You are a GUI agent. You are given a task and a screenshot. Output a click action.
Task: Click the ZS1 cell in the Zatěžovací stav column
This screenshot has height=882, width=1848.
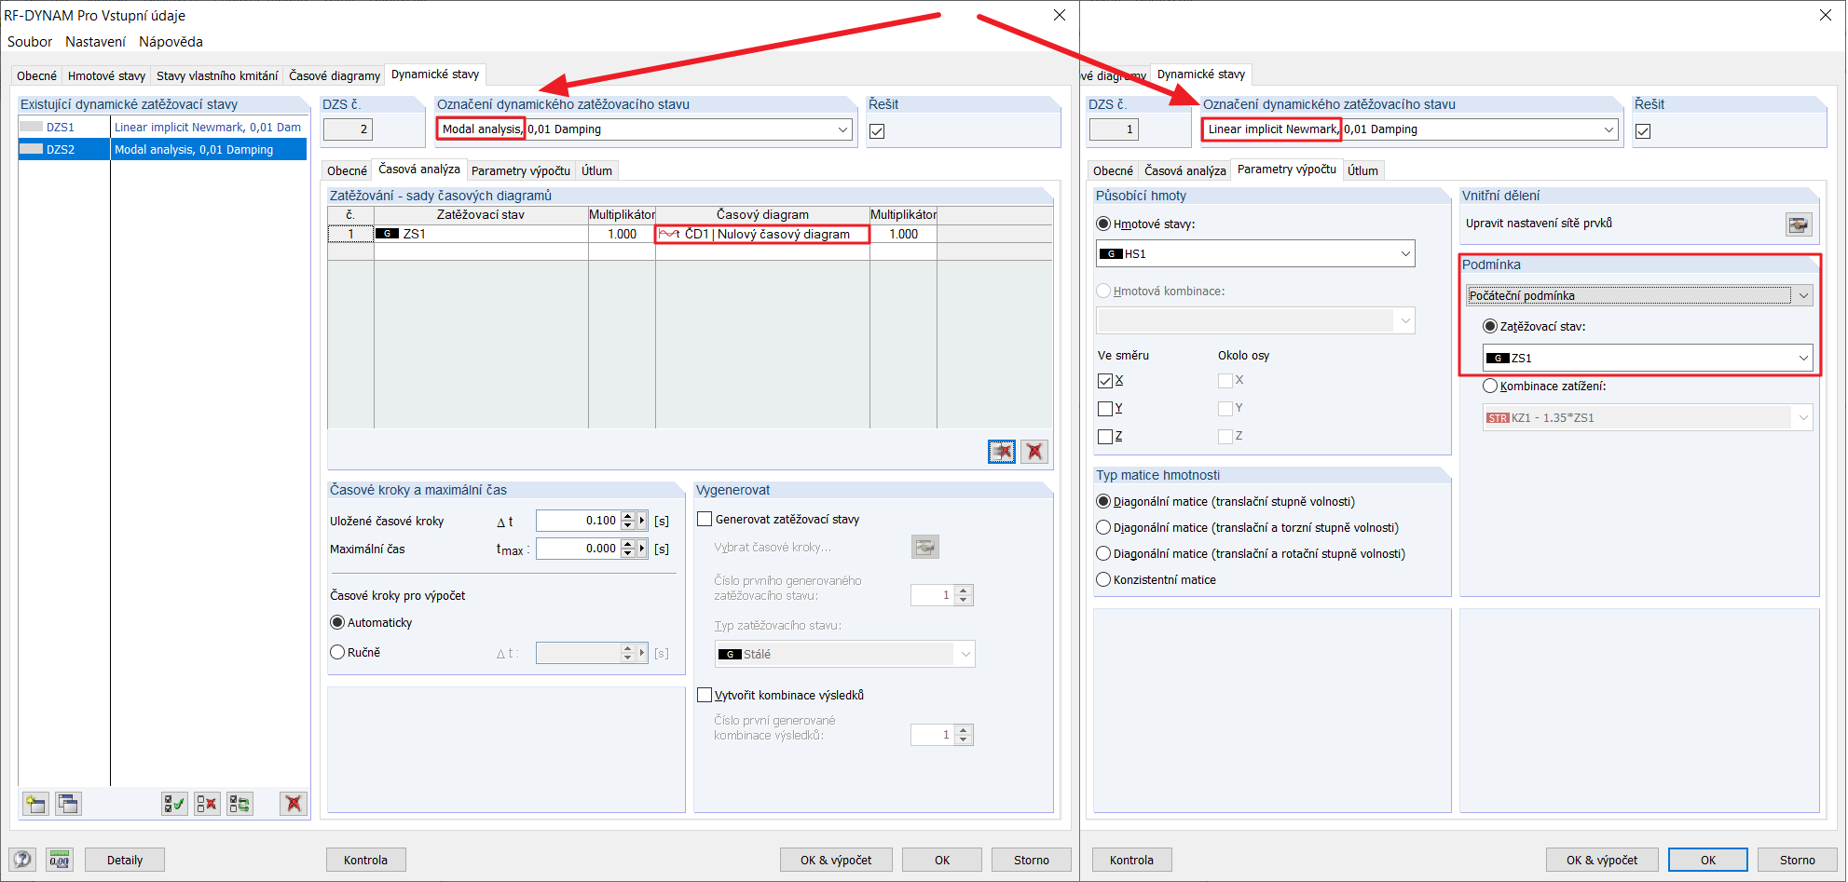pyautogui.click(x=481, y=234)
